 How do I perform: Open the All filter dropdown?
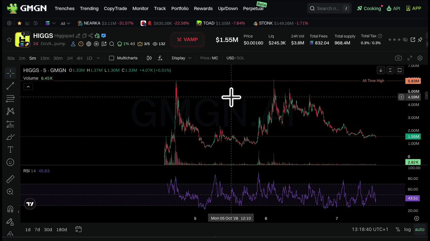click(65, 23)
